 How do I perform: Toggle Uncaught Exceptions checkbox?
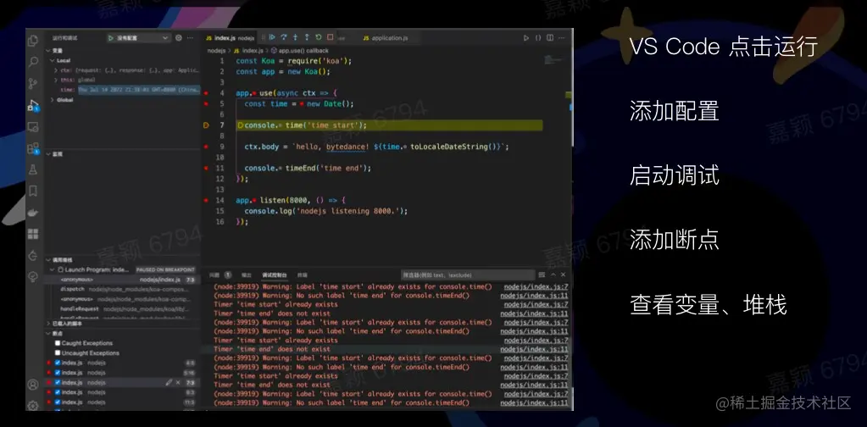click(x=58, y=353)
